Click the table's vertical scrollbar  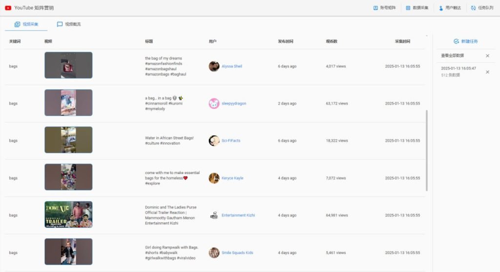[427, 150]
